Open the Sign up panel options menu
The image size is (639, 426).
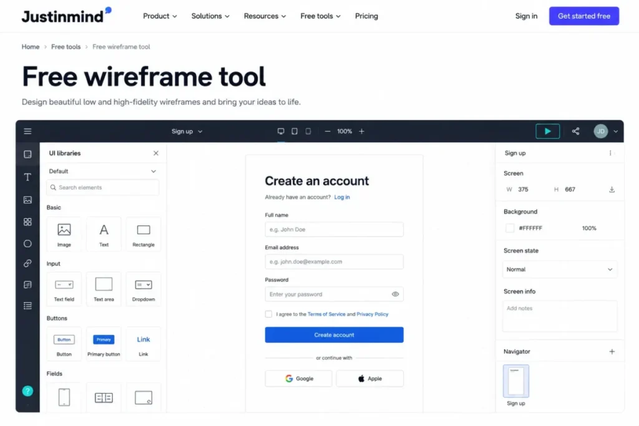[610, 153]
